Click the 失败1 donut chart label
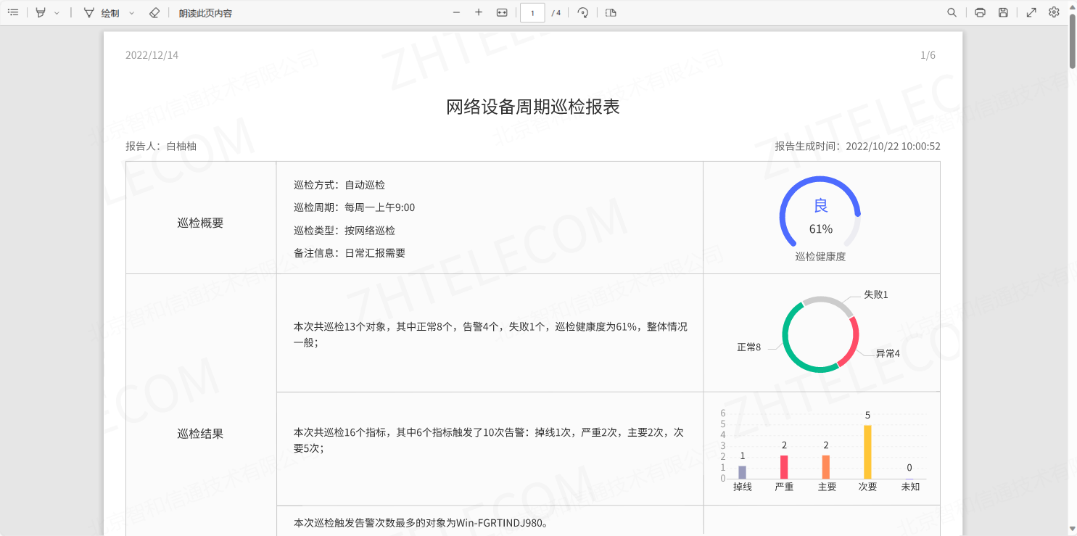 click(876, 294)
